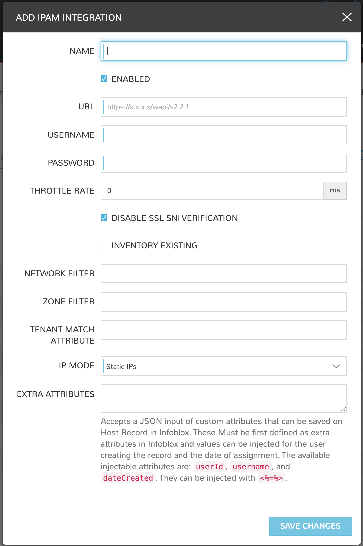Disable SSL SNI Verification checkbox
The height and width of the screenshot is (546, 363).
pyautogui.click(x=104, y=217)
